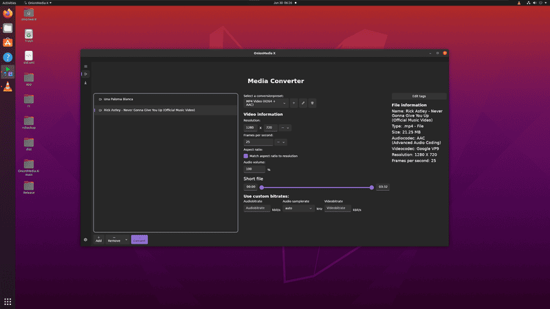Select Rick Astley Never Gonna Give You Up
This screenshot has height=309, width=550.
[148, 110]
